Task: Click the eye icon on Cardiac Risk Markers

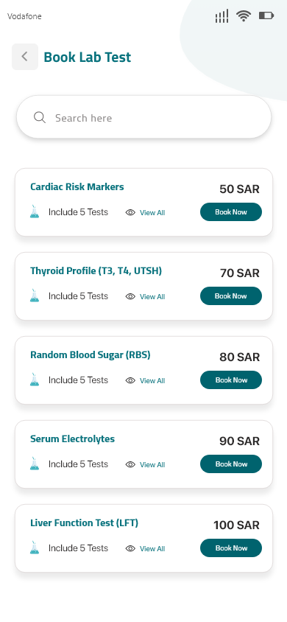Action: [130, 213]
